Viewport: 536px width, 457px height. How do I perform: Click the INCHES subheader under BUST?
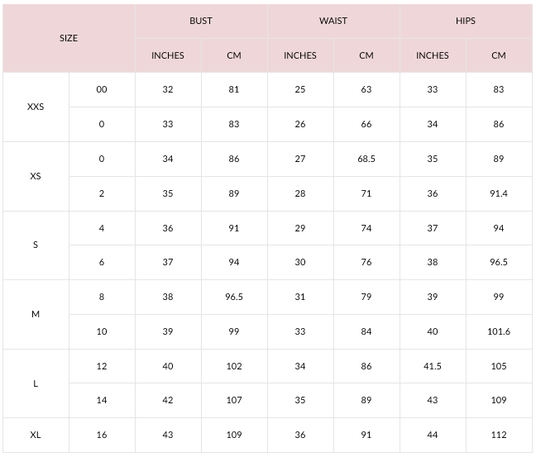click(168, 55)
